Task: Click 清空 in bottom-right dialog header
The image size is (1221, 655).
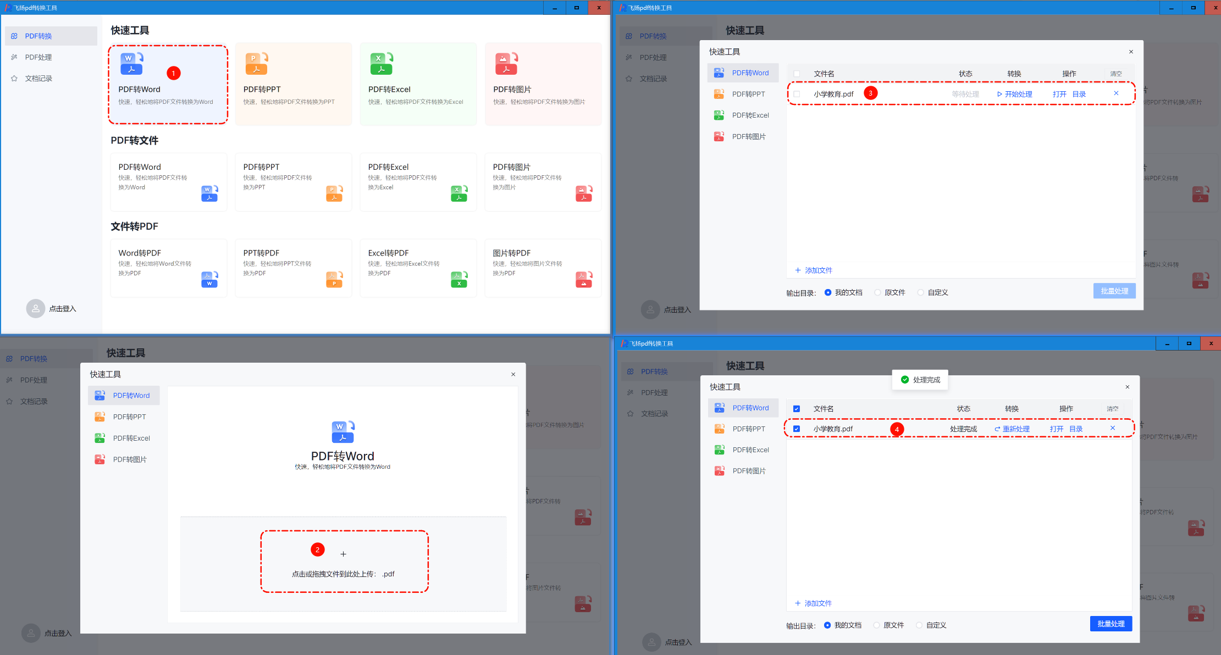Action: pyautogui.click(x=1113, y=409)
